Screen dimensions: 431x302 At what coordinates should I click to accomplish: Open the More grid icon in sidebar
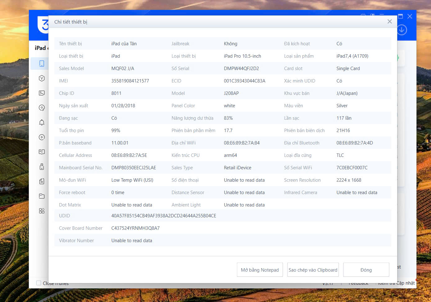pos(42,211)
